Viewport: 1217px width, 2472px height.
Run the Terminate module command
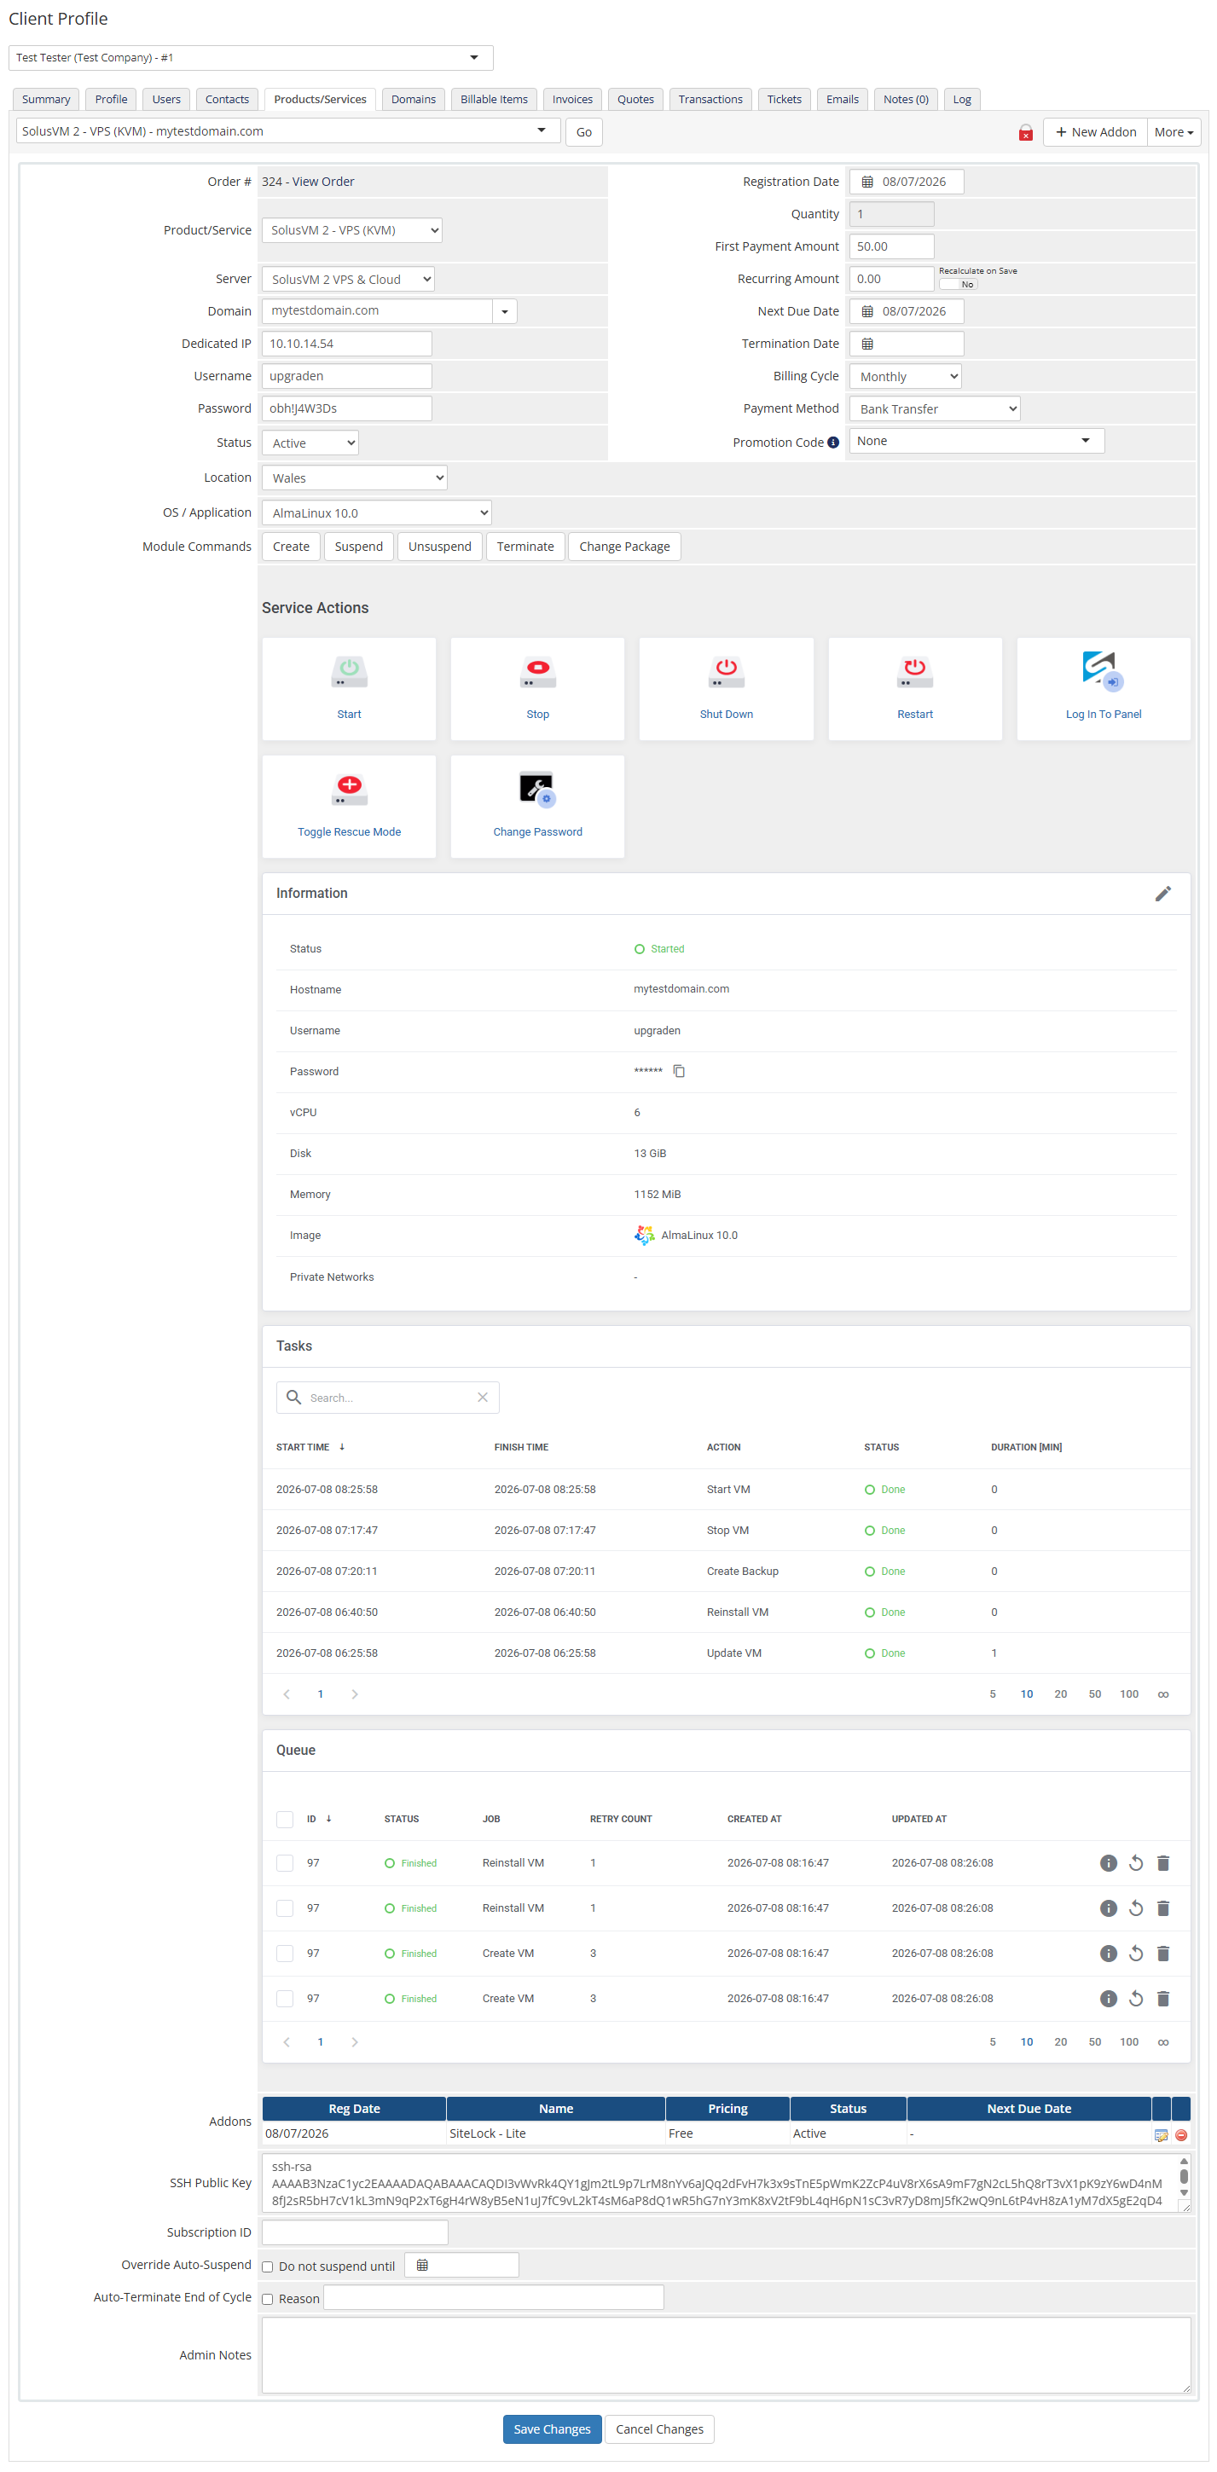[525, 546]
